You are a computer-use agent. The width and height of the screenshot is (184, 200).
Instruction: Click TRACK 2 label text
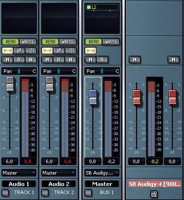[64, 193]
